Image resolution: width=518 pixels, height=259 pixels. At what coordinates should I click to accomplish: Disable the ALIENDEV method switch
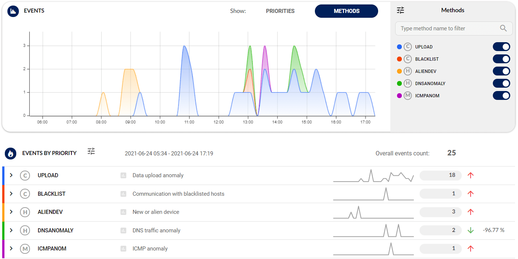501,71
